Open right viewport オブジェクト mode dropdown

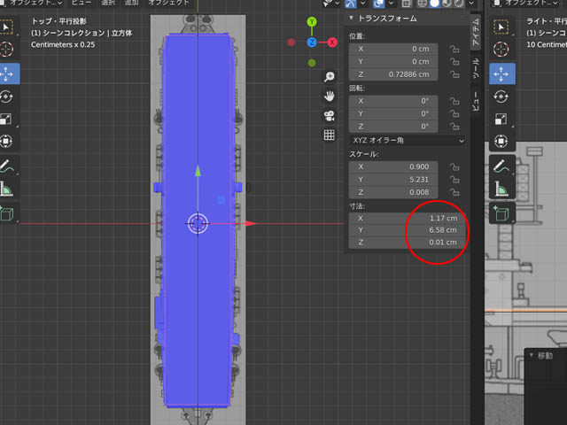coord(525,3)
